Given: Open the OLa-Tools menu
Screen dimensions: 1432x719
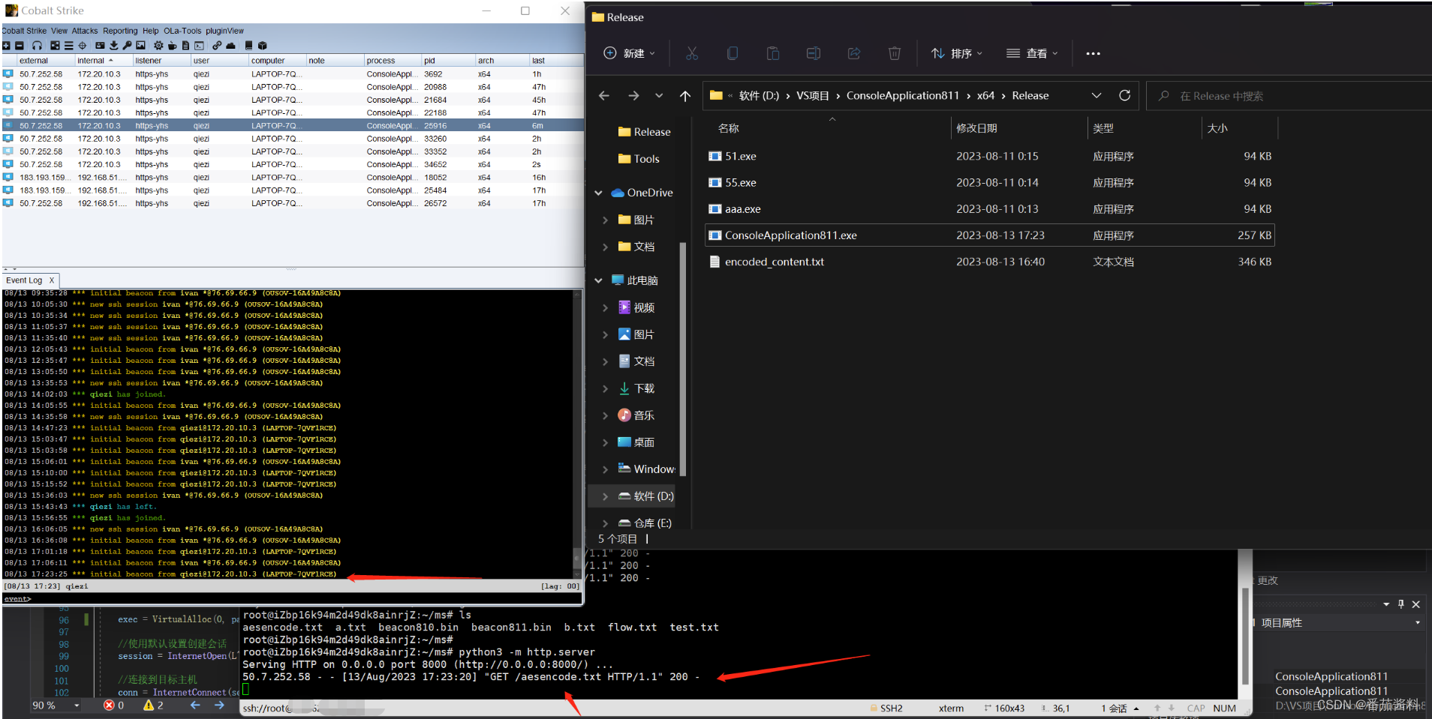Looking at the screenshot, I should [182, 31].
